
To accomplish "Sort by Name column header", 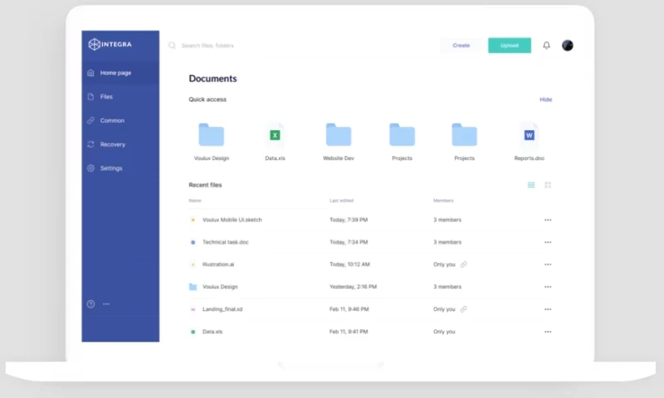I will (195, 201).
